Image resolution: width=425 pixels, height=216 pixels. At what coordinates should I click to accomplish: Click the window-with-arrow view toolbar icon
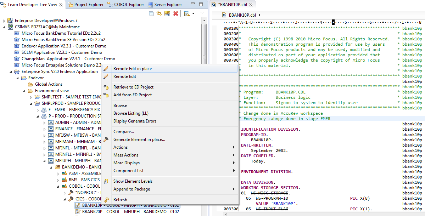(186, 13)
